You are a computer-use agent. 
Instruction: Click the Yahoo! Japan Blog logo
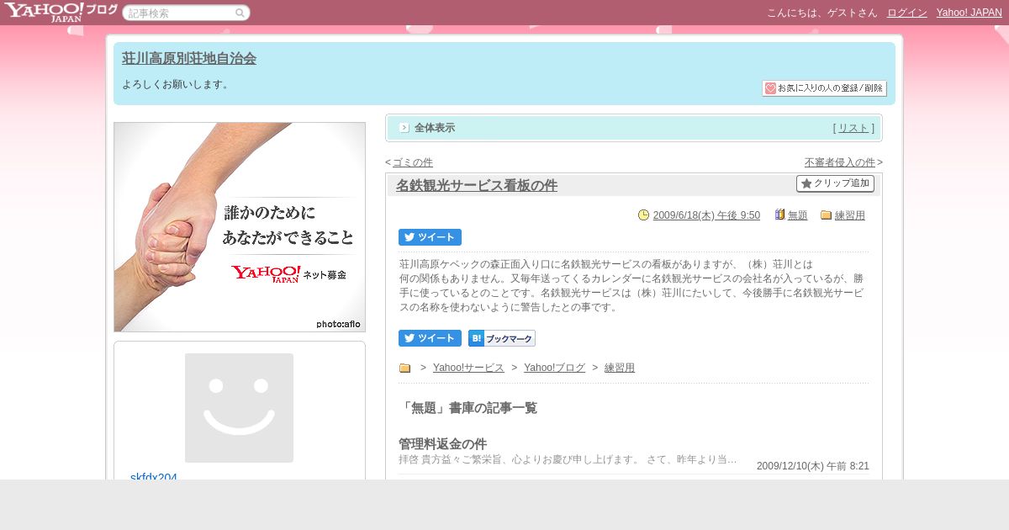60,12
